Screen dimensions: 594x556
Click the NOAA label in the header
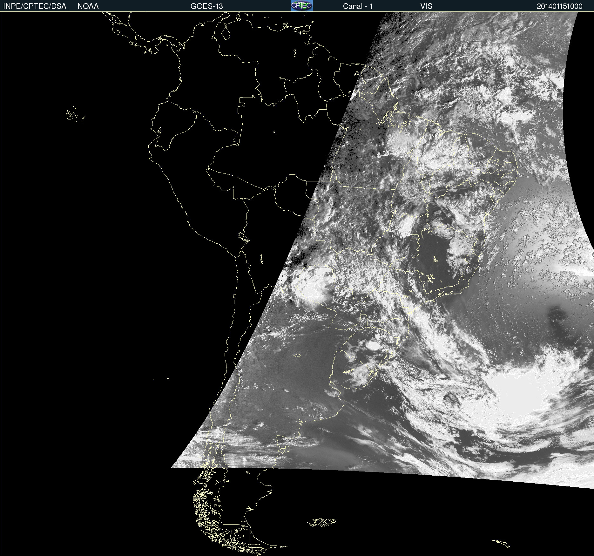point(88,6)
